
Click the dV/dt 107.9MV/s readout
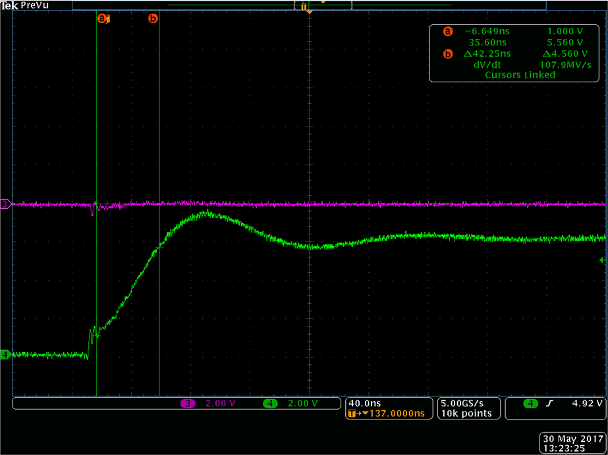(x=520, y=65)
